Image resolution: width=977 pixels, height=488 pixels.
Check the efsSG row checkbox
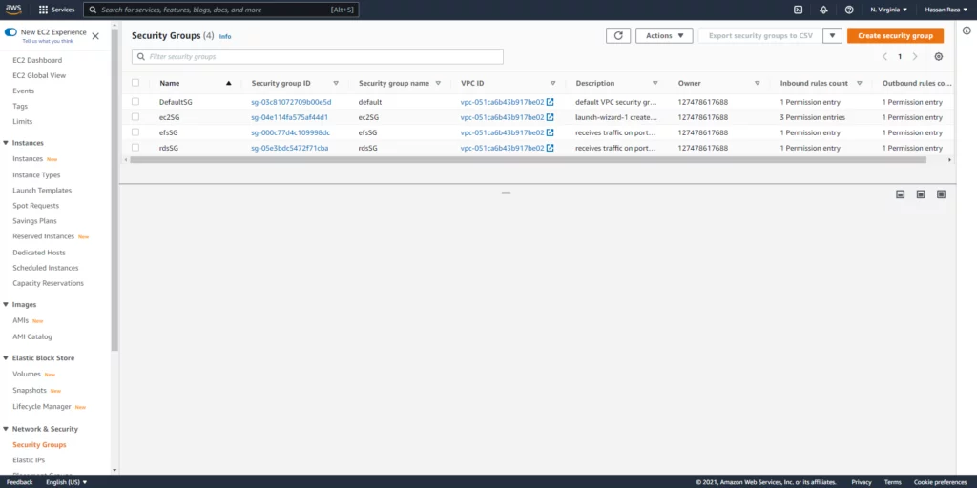point(135,132)
